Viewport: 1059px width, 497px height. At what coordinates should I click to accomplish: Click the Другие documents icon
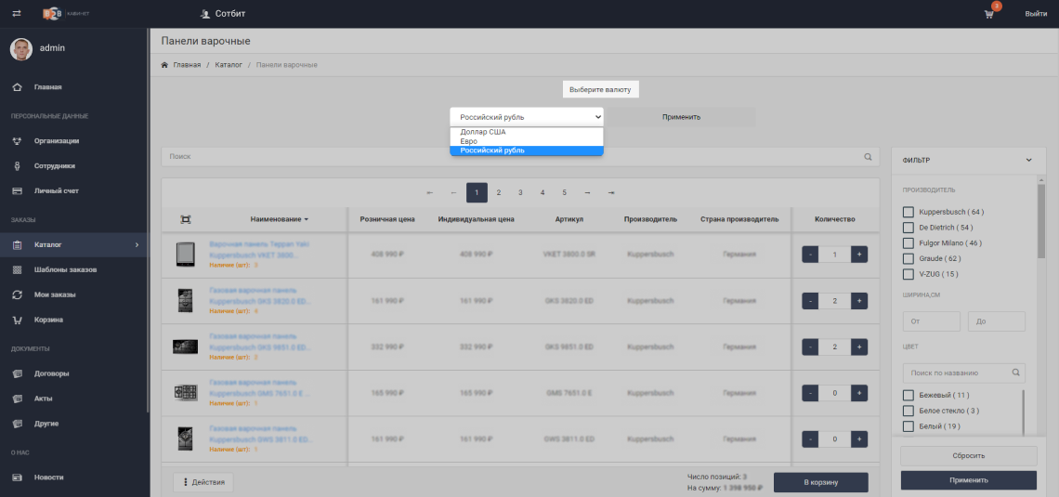pyautogui.click(x=19, y=424)
